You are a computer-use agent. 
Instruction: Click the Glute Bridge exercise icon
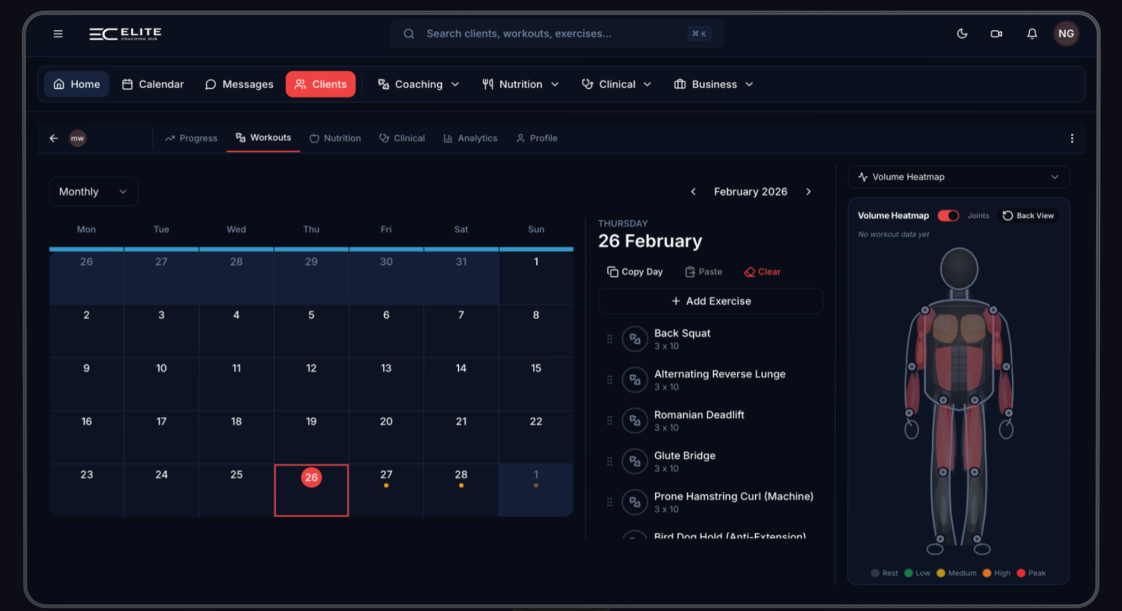click(635, 461)
